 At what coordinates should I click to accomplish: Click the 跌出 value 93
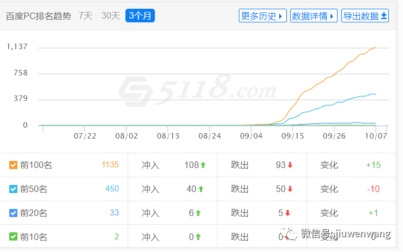coord(281,165)
